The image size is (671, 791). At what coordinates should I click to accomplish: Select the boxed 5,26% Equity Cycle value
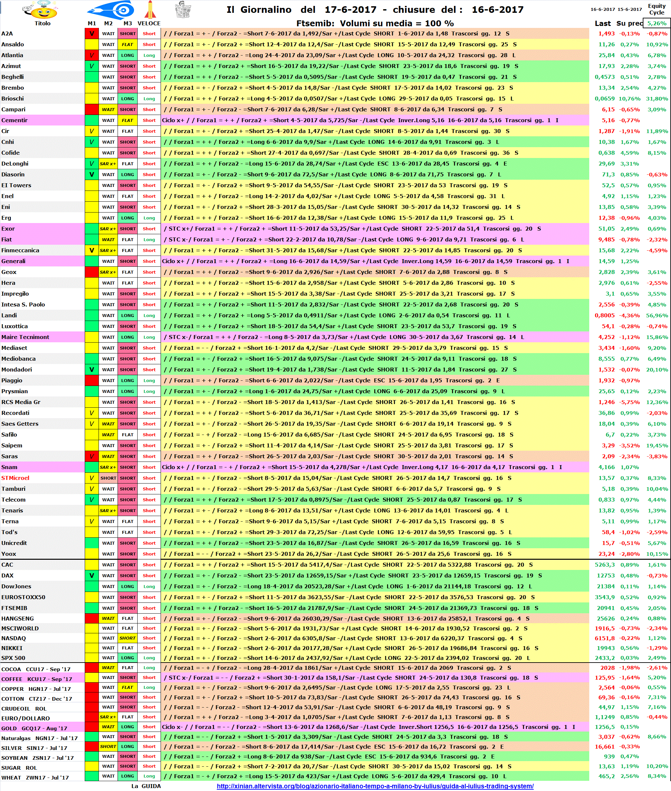click(x=657, y=23)
